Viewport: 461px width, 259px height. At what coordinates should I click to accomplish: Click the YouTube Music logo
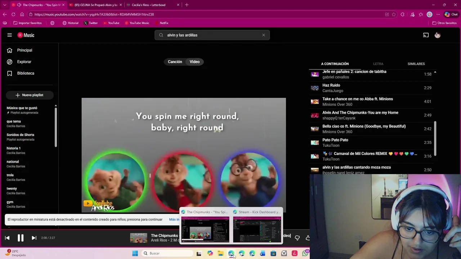pos(26,35)
